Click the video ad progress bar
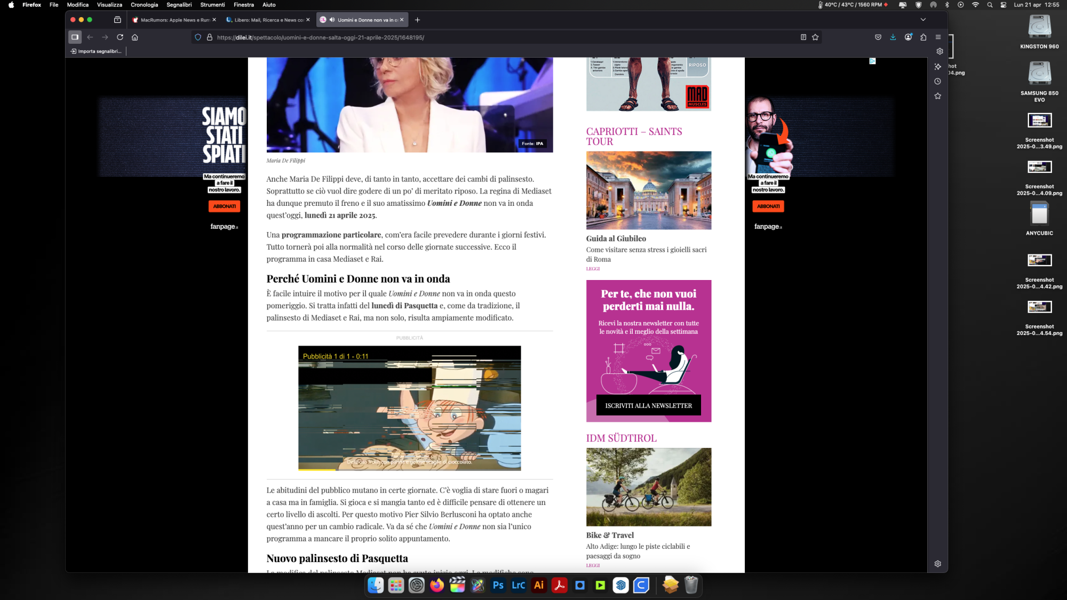The image size is (1067, 600). coord(409,470)
